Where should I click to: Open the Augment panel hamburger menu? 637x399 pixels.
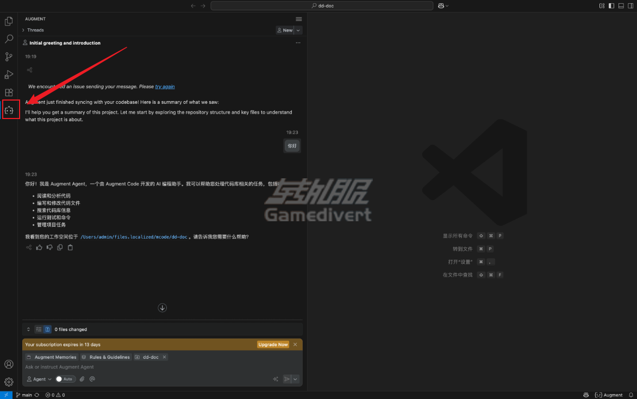pyautogui.click(x=298, y=18)
